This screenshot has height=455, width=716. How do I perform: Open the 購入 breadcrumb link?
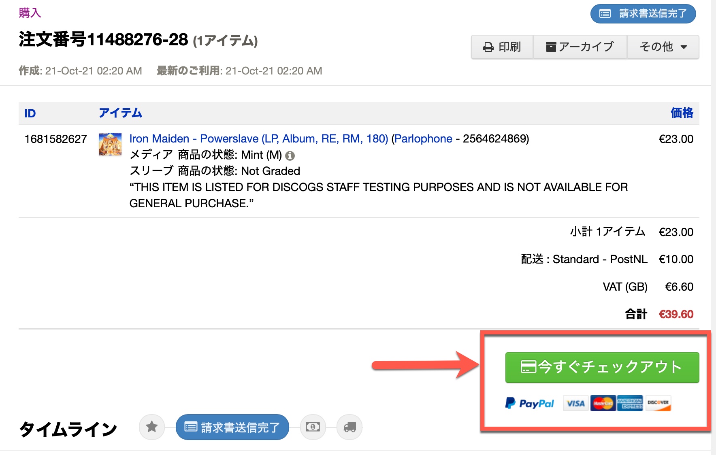point(30,13)
